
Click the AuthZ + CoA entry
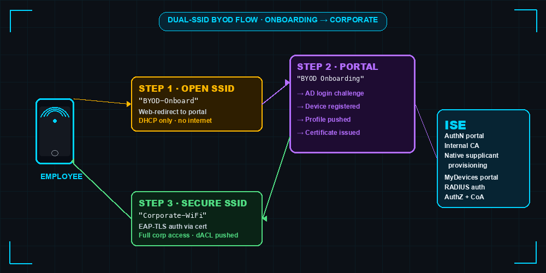click(464, 197)
